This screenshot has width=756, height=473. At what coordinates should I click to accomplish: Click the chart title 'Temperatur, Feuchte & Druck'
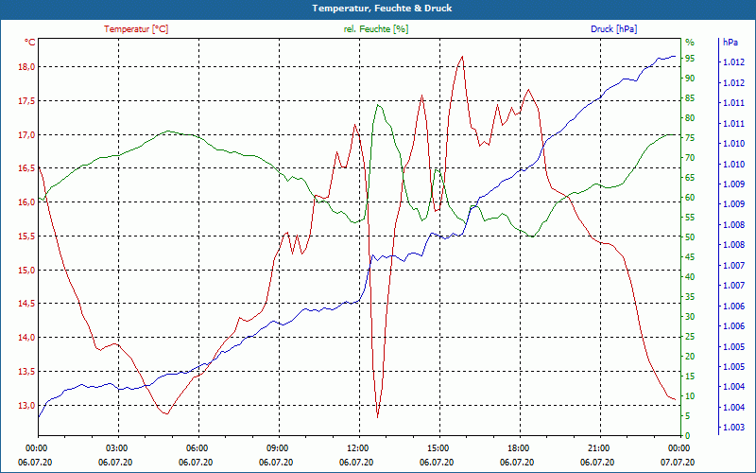click(x=382, y=9)
